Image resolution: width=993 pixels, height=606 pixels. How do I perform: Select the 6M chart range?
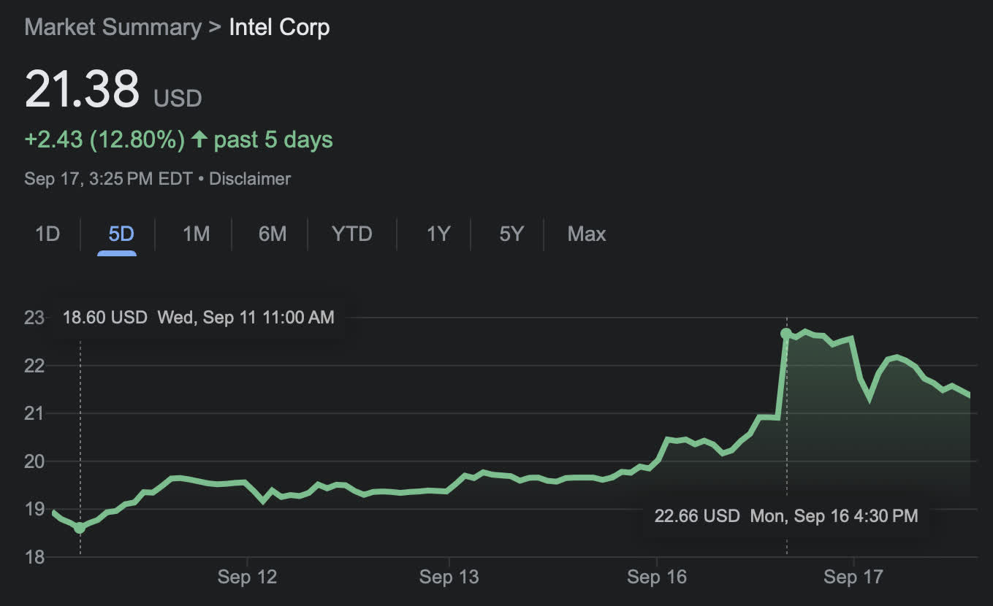[272, 234]
